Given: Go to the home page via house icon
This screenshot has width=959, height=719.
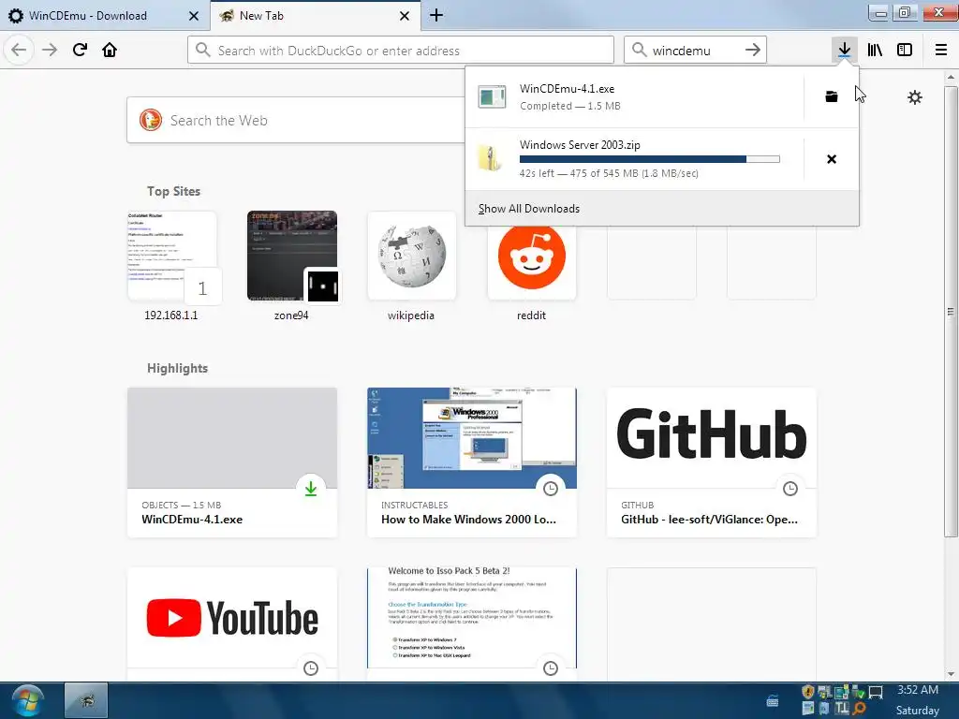Looking at the screenshot, I should (110, 50).
